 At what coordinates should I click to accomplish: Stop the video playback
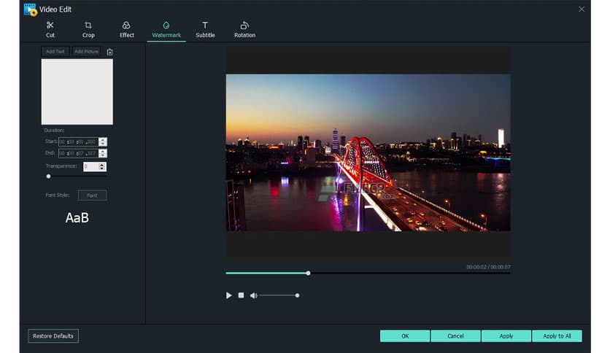241,295
